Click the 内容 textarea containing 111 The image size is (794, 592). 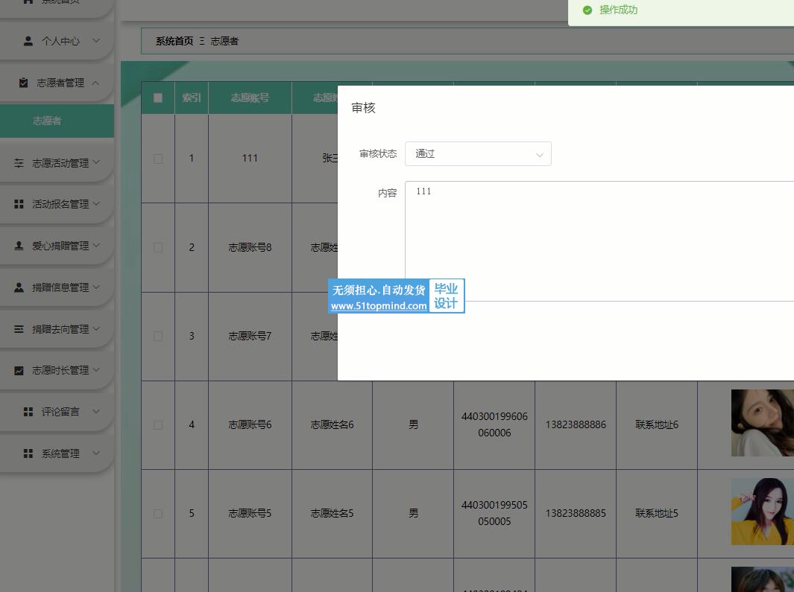coord(599,241)
